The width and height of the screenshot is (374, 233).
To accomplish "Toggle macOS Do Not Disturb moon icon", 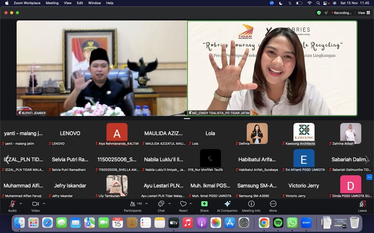I will 281,3.
